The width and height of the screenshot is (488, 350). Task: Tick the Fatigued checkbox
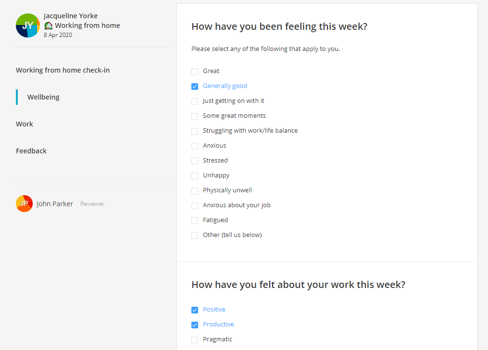(195, 221)
